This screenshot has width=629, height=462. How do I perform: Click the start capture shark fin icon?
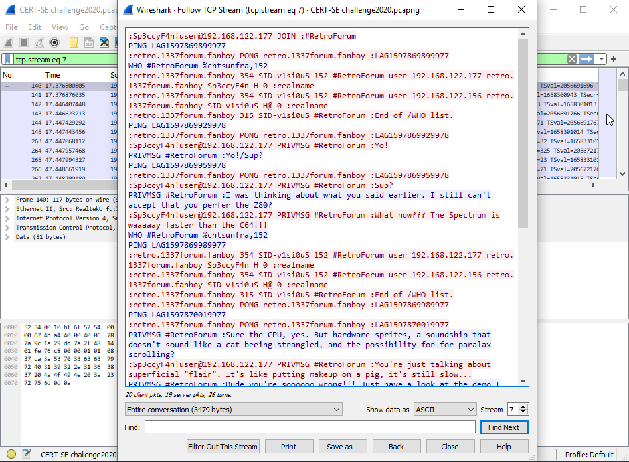(9, 42)
